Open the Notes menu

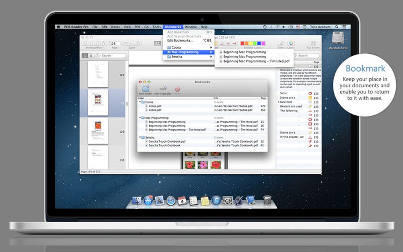click(x=115, y=27)
